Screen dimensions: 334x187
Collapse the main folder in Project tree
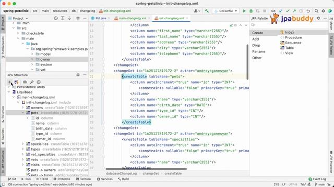coord(18,38)
